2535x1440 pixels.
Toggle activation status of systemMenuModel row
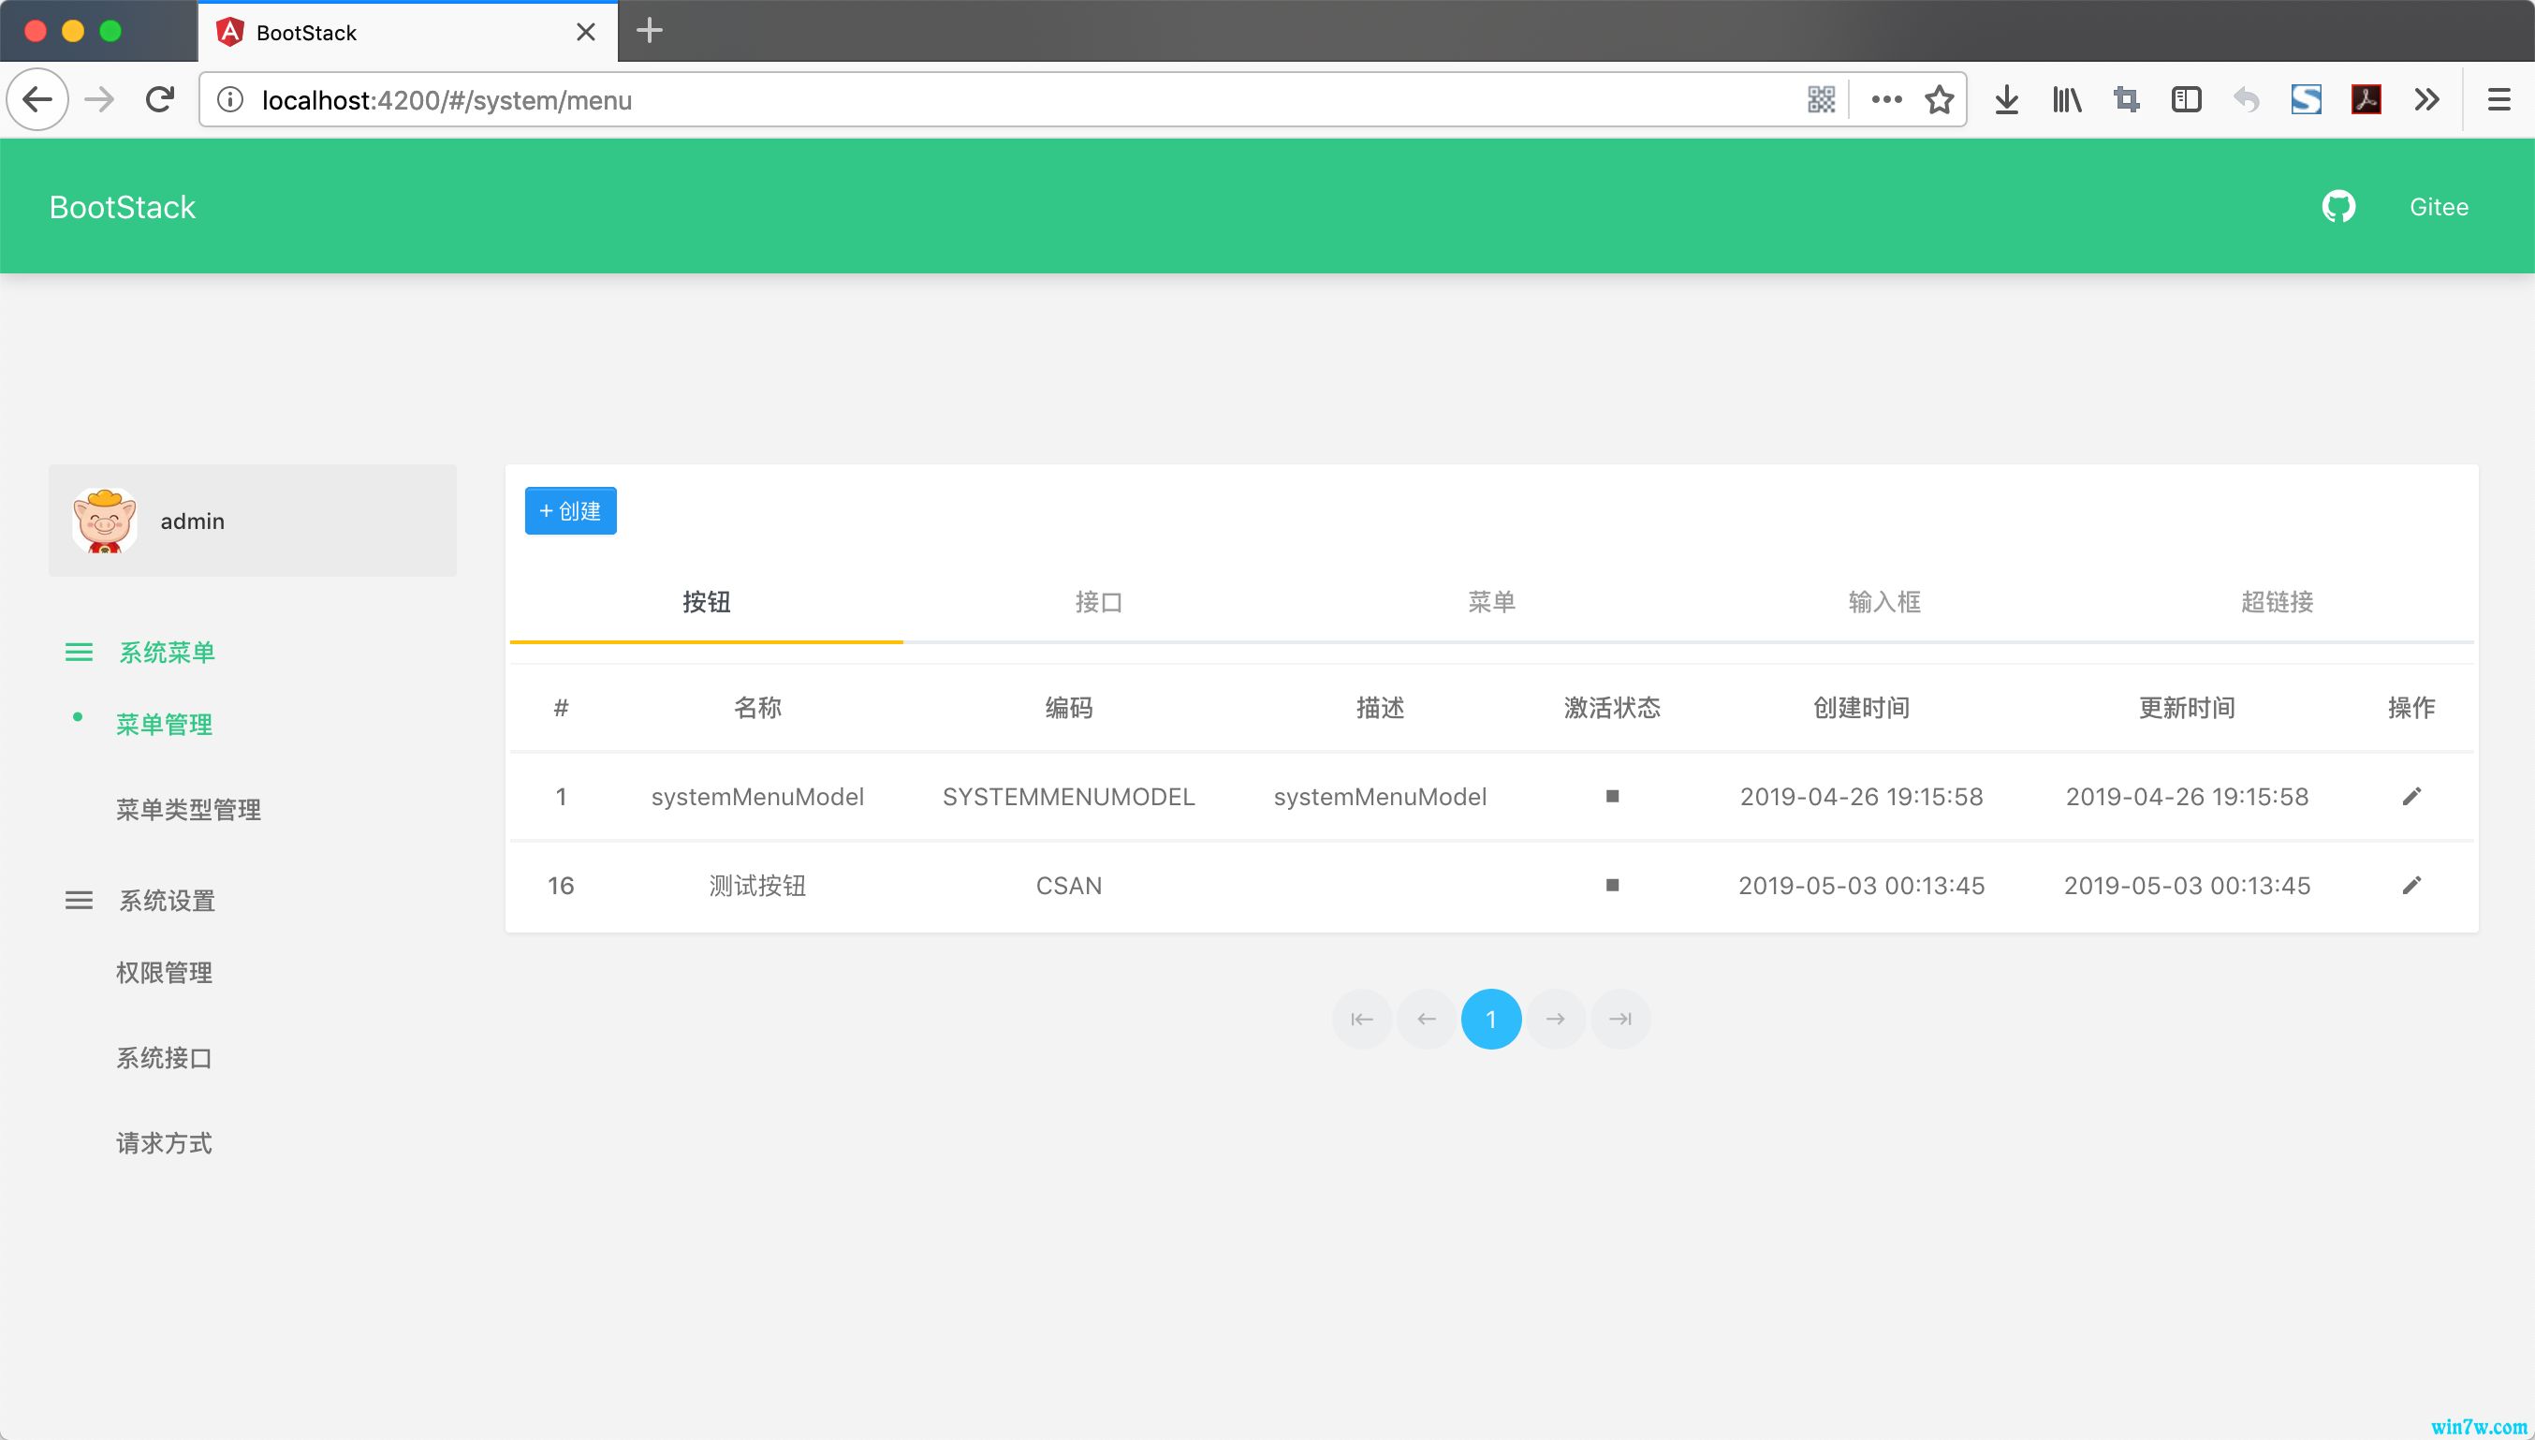1613,796
